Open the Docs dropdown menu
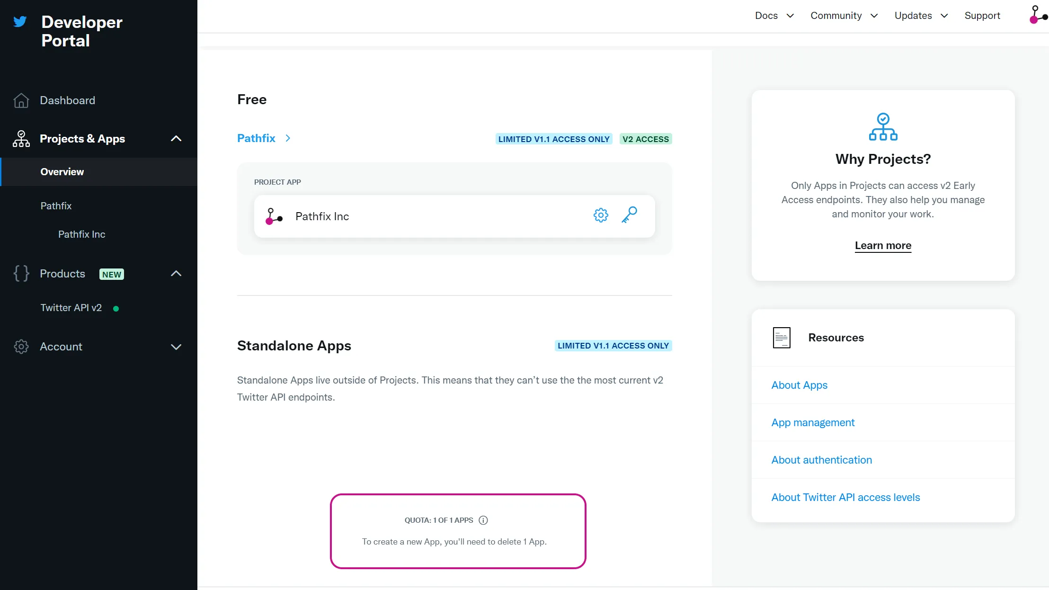1049x590 pixels. [774, 16]
